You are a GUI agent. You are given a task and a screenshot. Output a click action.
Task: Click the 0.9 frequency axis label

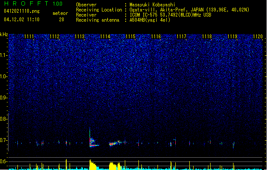3,98
